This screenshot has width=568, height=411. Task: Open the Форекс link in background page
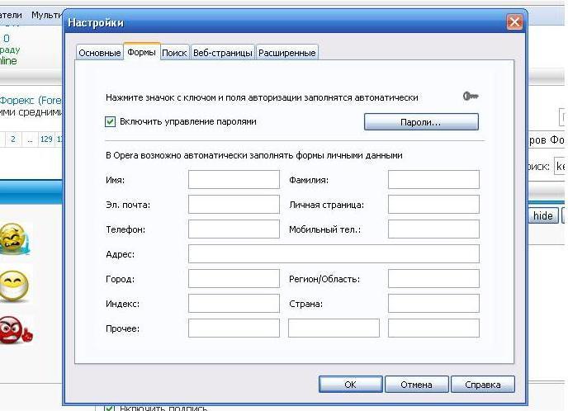tap(31, 100)
